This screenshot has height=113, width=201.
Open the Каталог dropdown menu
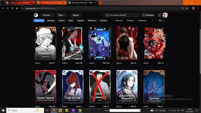(47, 15)
